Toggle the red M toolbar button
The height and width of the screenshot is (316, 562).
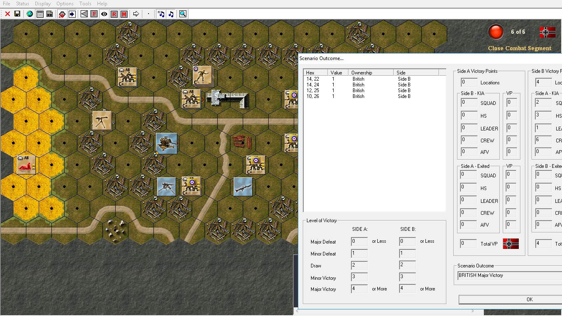coord(124,14)
